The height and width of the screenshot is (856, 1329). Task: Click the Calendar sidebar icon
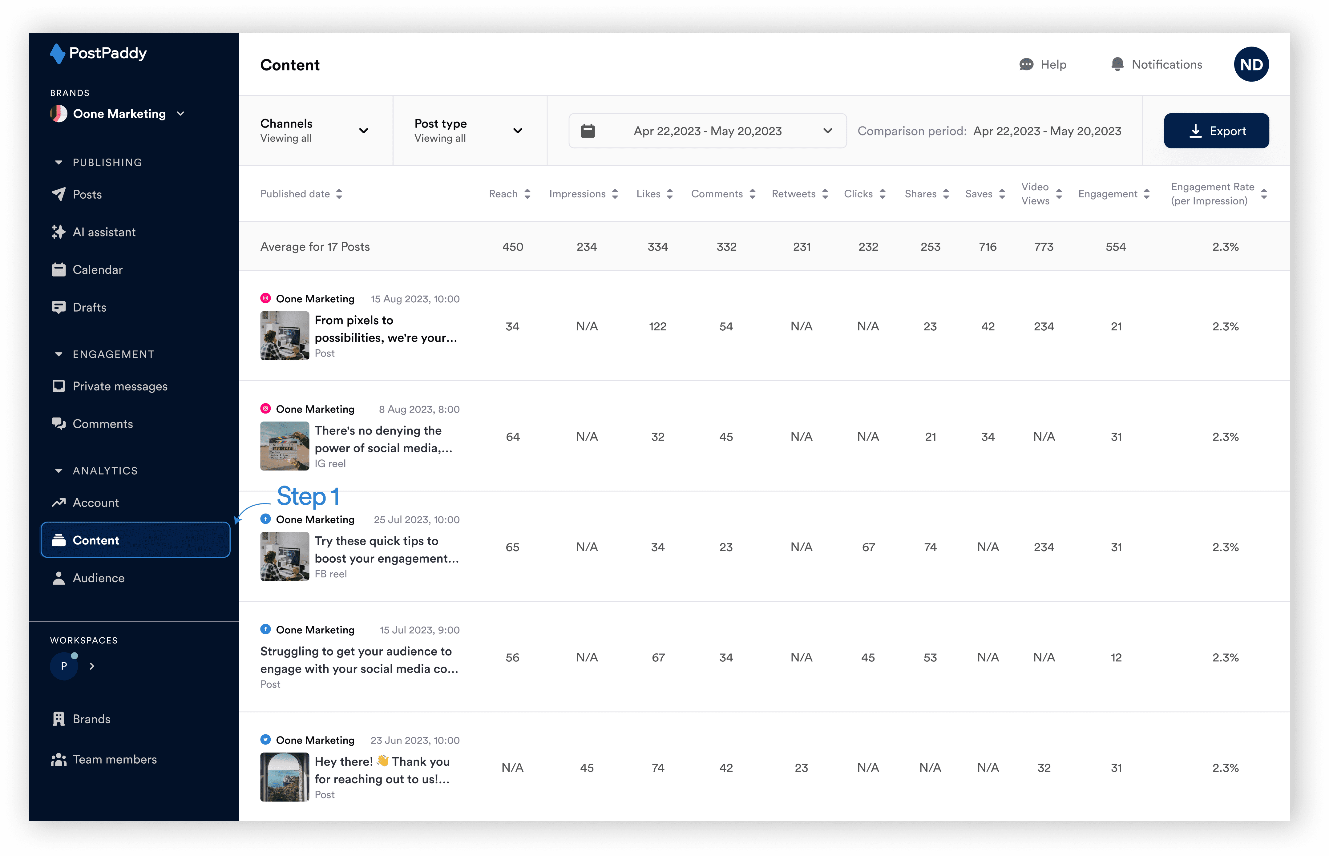click(59, 270)
